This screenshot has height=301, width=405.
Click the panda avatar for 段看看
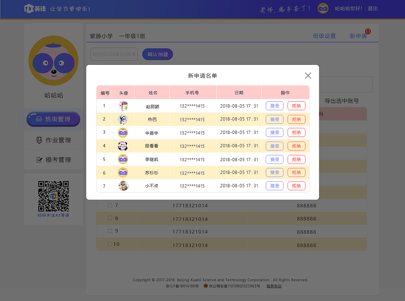point(123,146)
